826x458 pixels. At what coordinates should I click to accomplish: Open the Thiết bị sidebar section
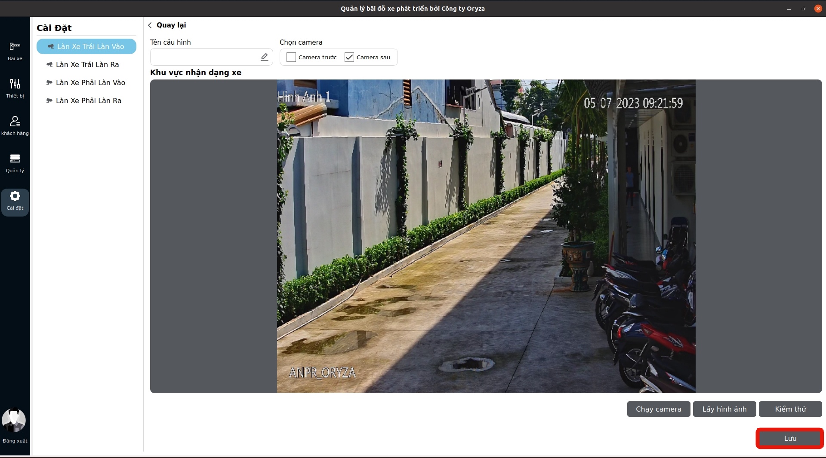tap(15, 89)
